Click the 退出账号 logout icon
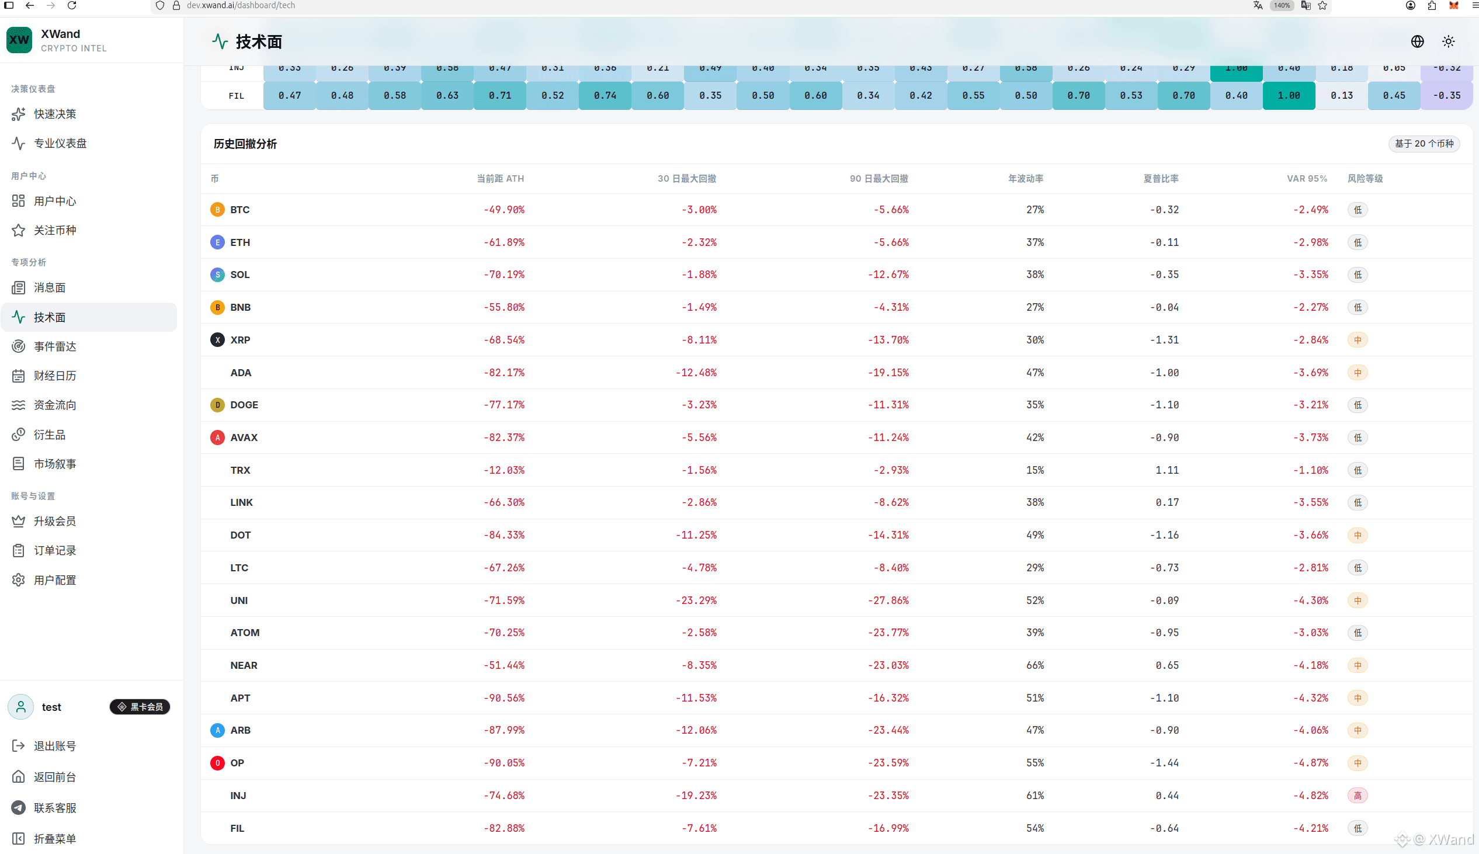1479x854 pixels. pos(19,746)
